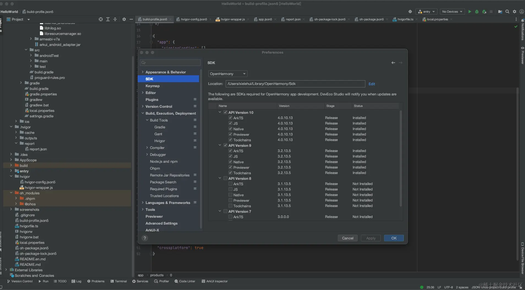
Task: Open the Problems tool window
Action: pos(96,281)
